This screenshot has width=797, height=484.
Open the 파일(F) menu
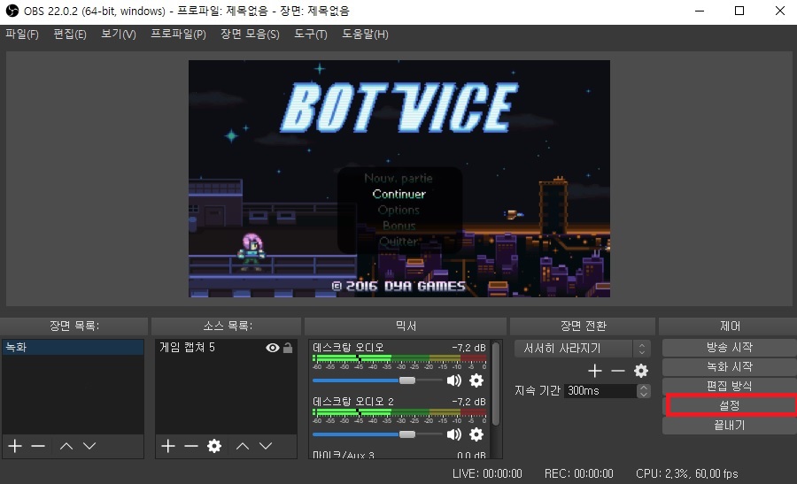pyautogui.click(x=22, y=34)
